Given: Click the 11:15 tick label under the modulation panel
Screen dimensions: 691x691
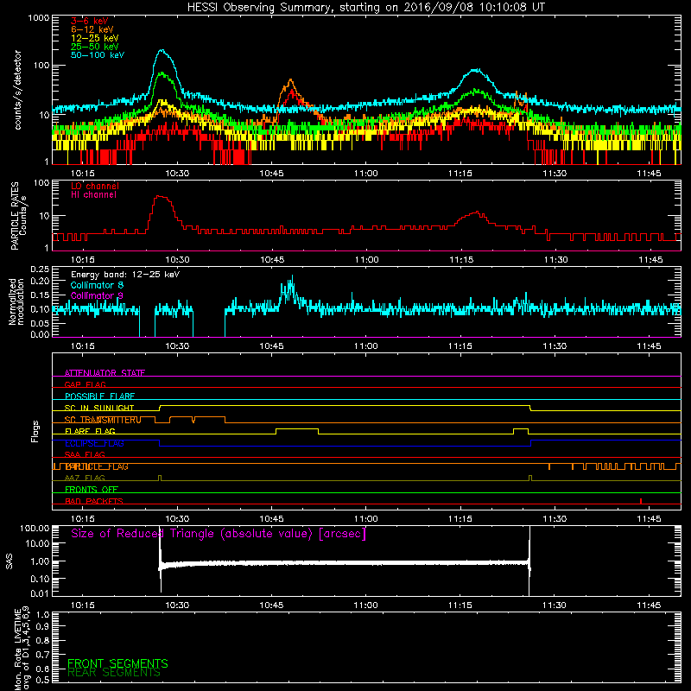Looking at the screenshot, I should tap(460, 346).
